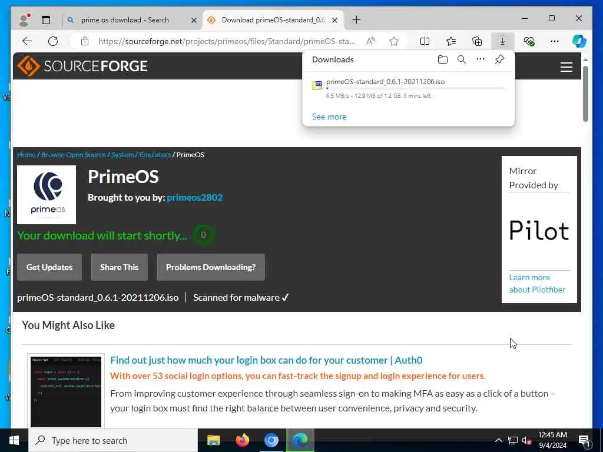The width and height of the screenshot is (603, 452).
Task: Open the notification center icon
Action: [584, 440]
